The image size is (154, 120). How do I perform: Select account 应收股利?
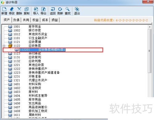click(x=35, y=57)
